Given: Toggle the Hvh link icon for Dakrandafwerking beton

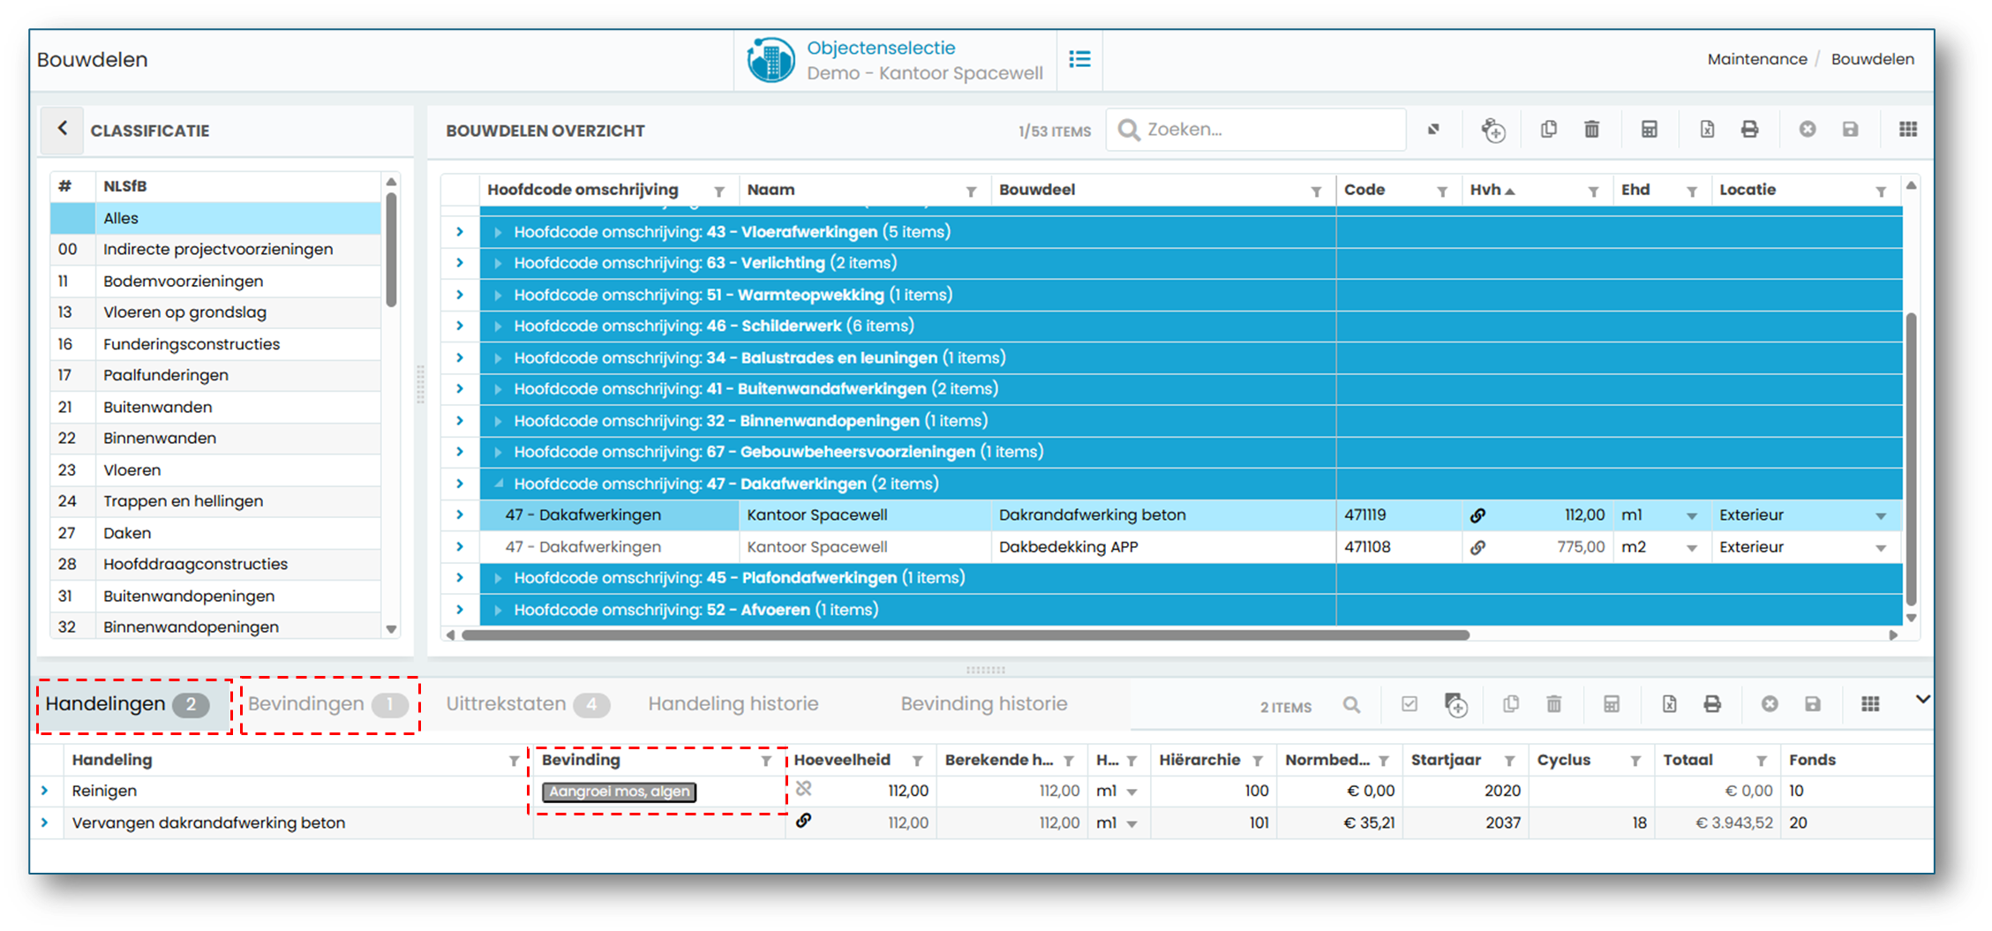Looking at the screenshot, I should (1477, 515).
